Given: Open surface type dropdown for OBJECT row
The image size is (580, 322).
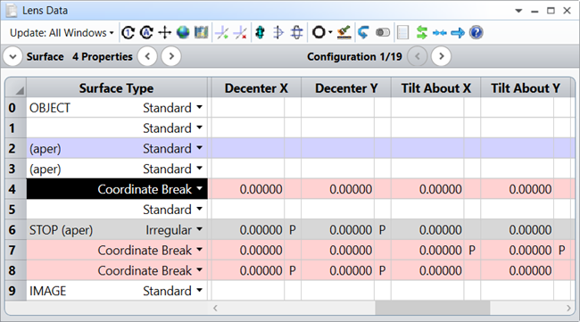Looking at the screenshot, I should [199, 108].
